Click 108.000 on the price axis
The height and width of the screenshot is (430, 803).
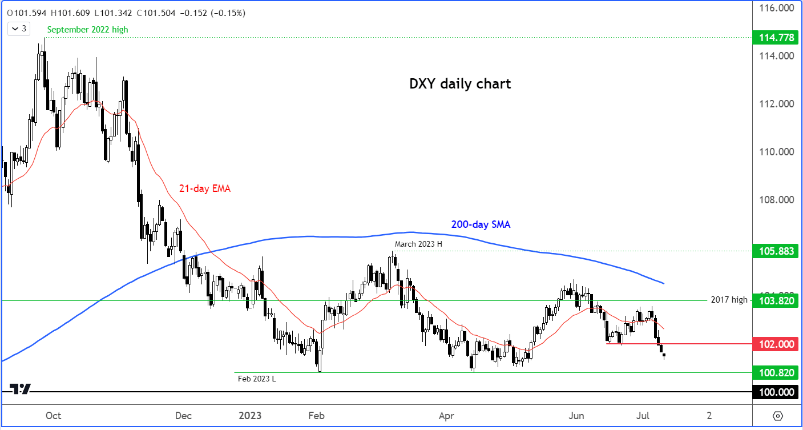click(x=776, y=200)
